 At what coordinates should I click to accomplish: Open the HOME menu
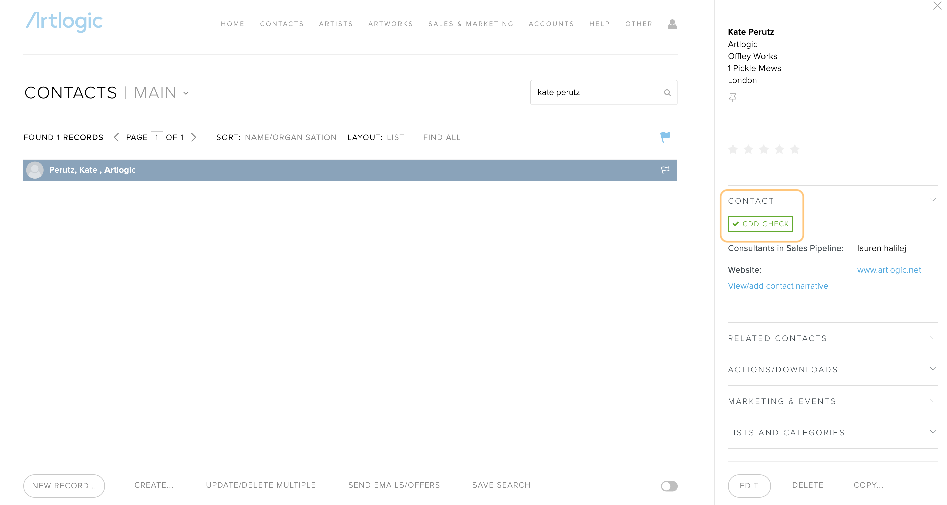click(232, 24)
